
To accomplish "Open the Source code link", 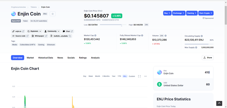I will pos(20,36).
